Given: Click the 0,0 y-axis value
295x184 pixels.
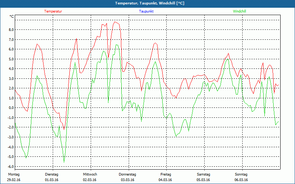Looking at the screenshot, I should tap(11, 108).
